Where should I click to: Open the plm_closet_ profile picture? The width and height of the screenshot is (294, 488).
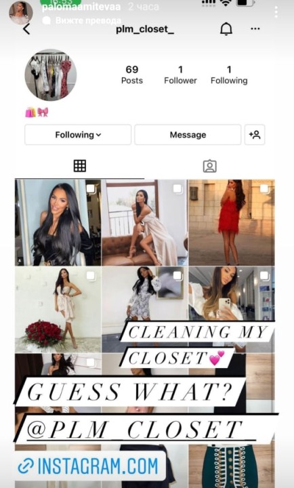(x=51, y=75)
